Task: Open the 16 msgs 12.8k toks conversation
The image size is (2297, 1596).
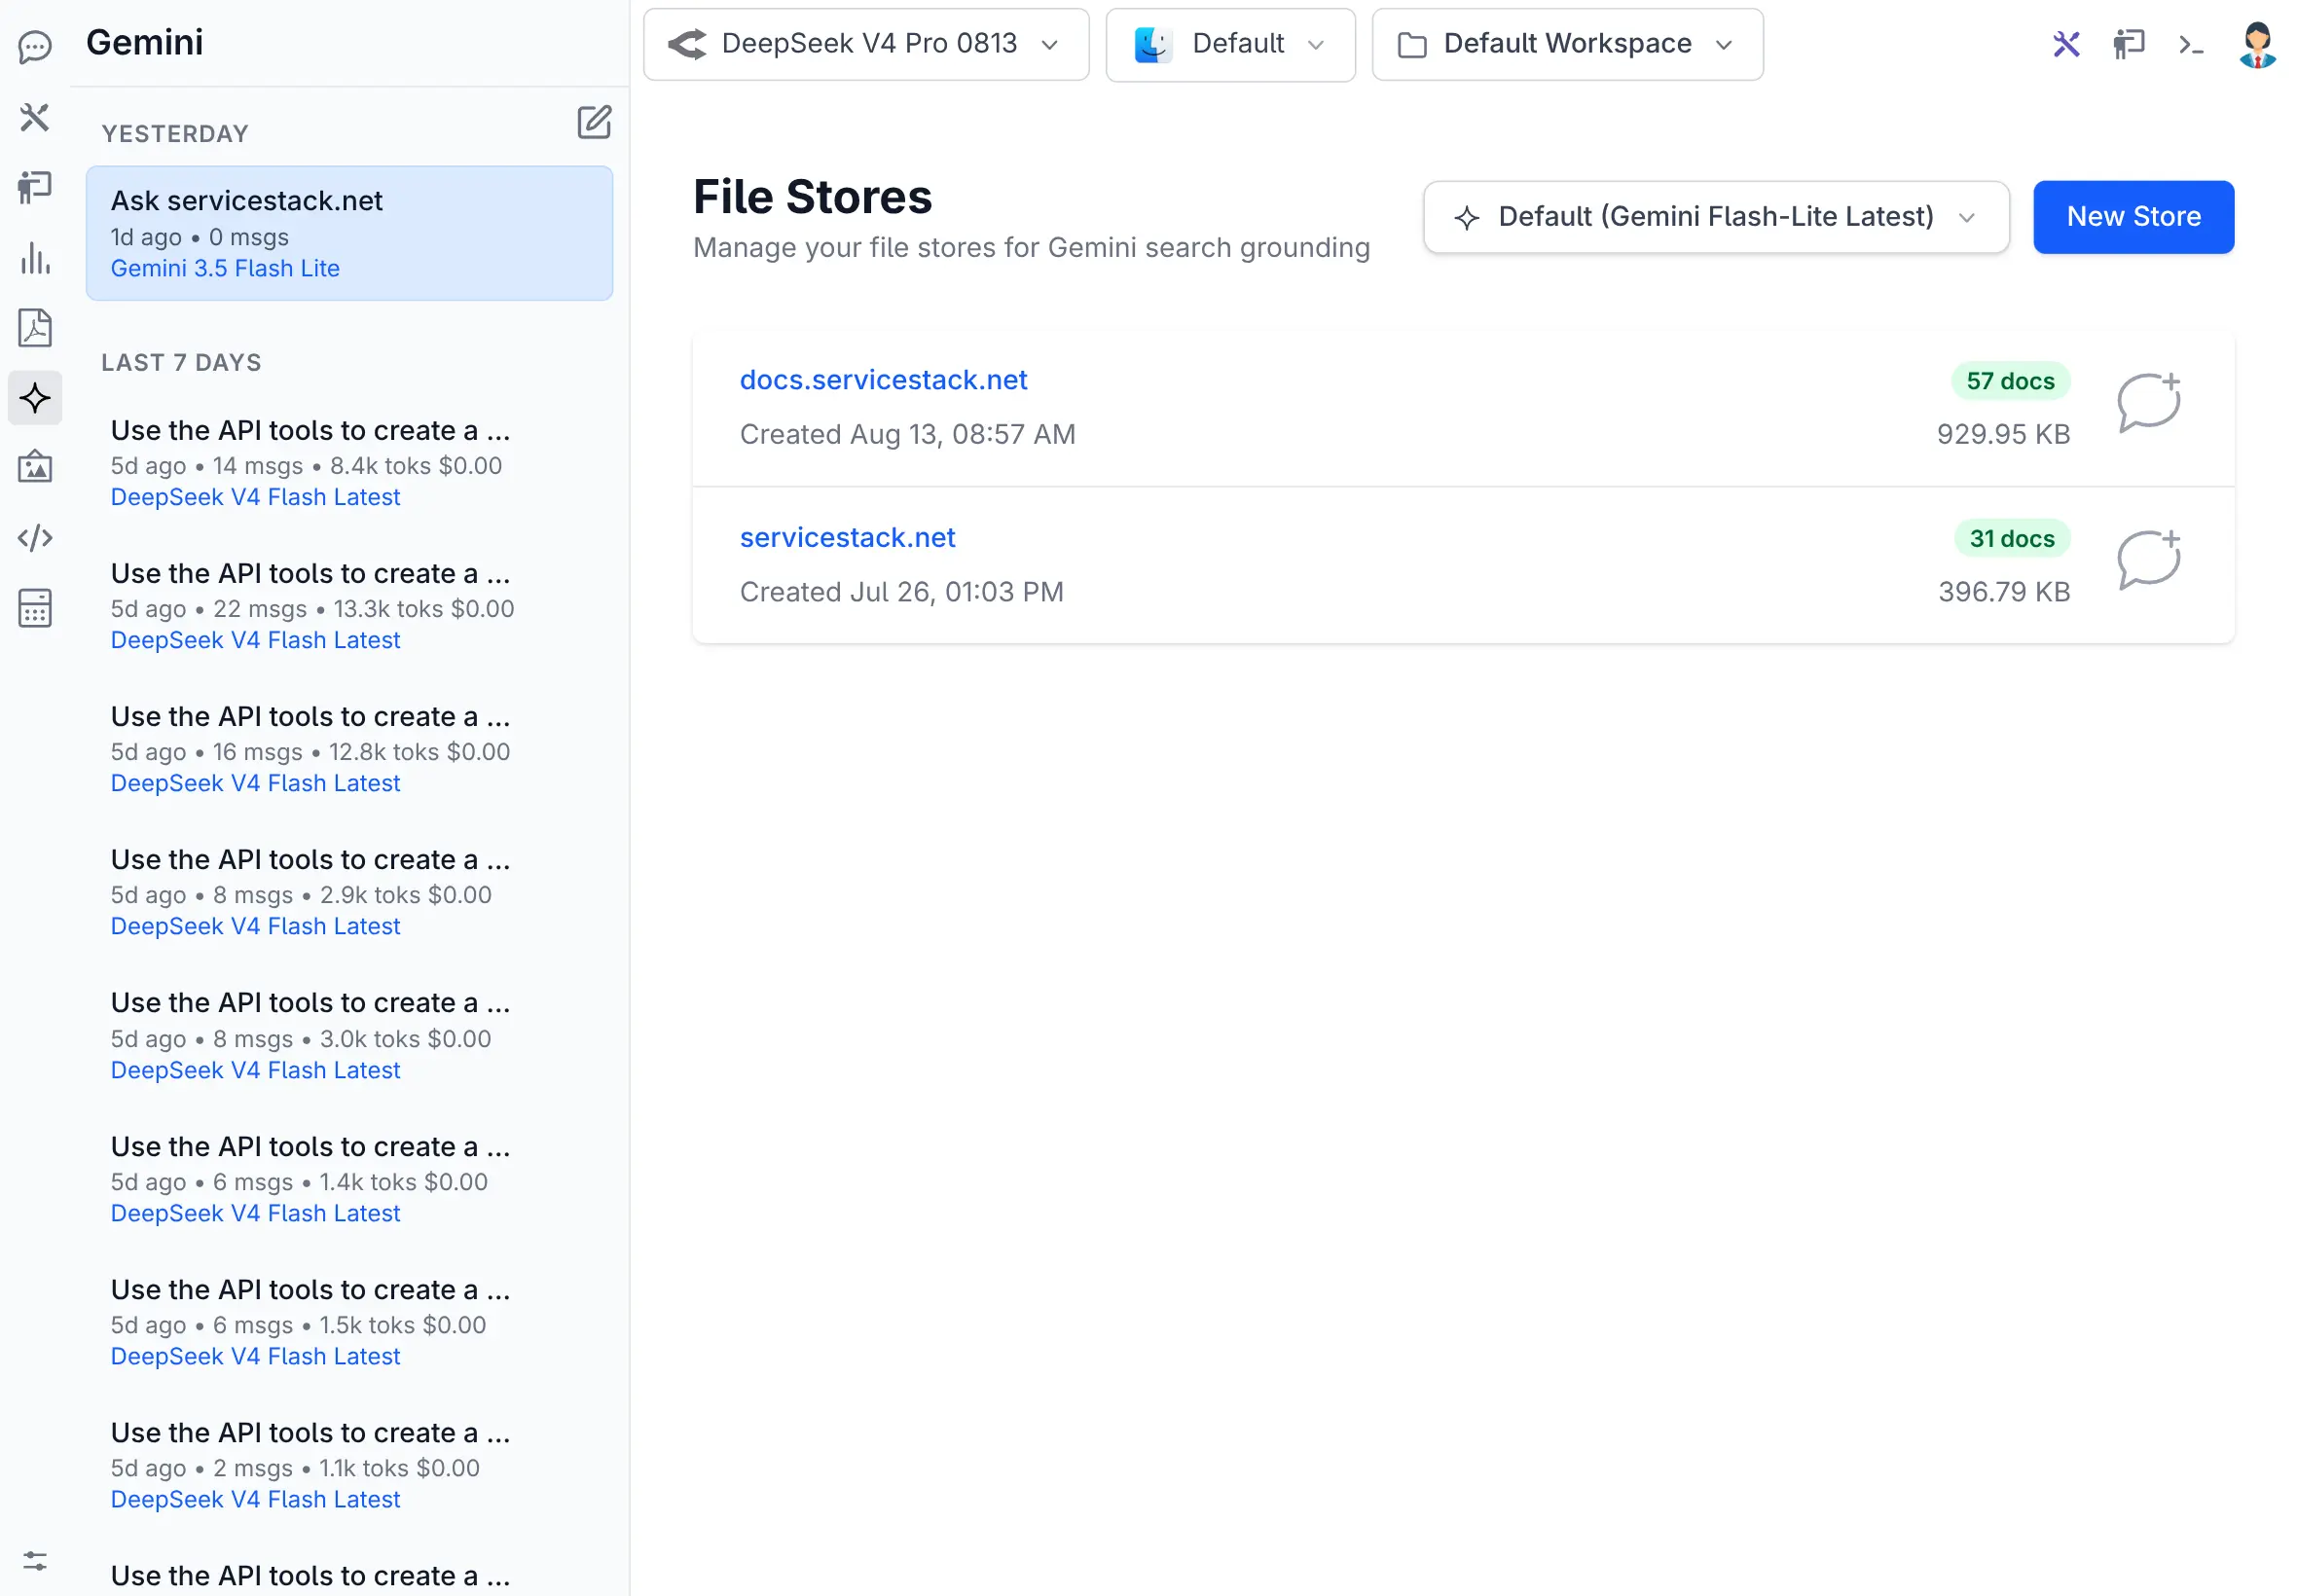Action: (x=349, y=749)
